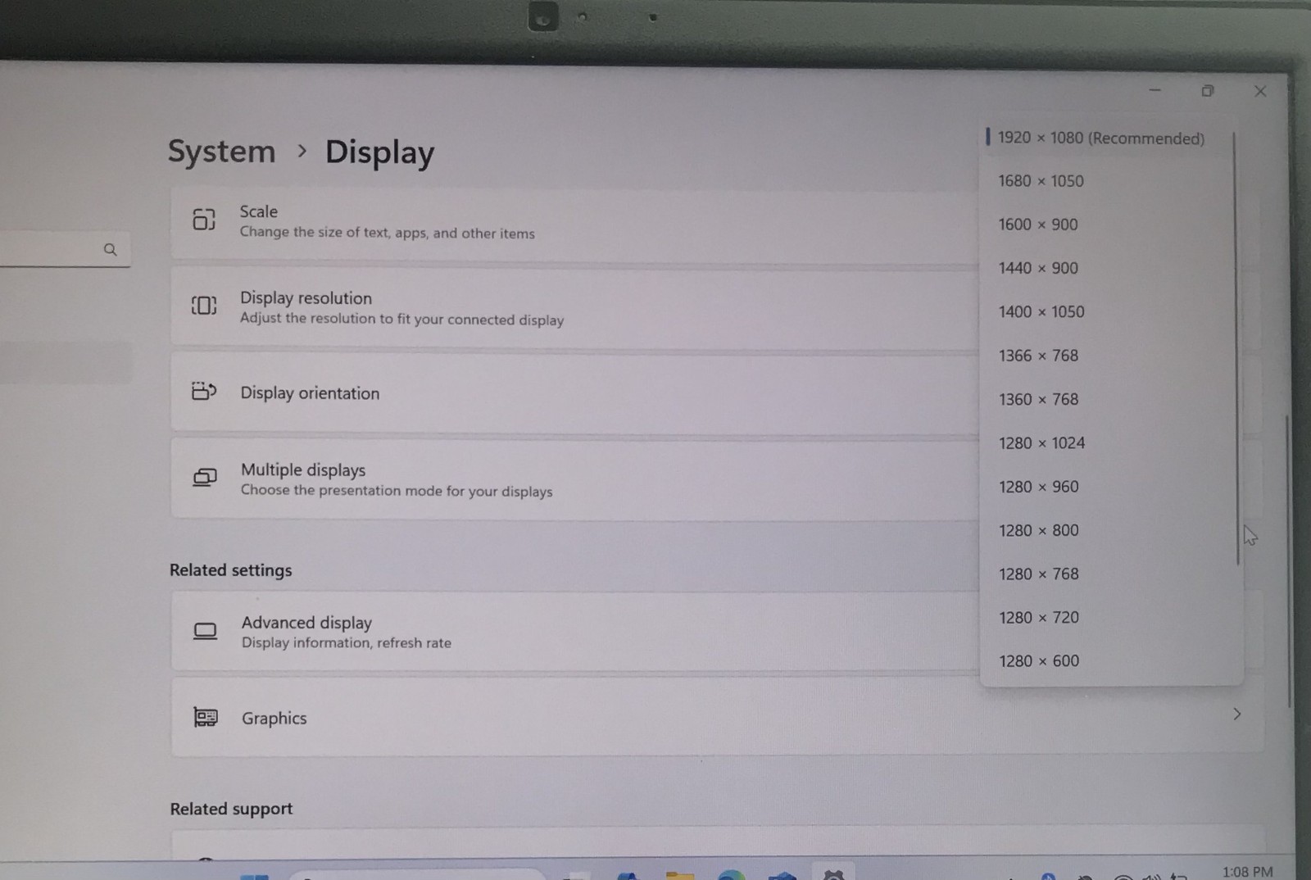
Task: Click the Display orientation label
Action: click(x=310, y=393)
